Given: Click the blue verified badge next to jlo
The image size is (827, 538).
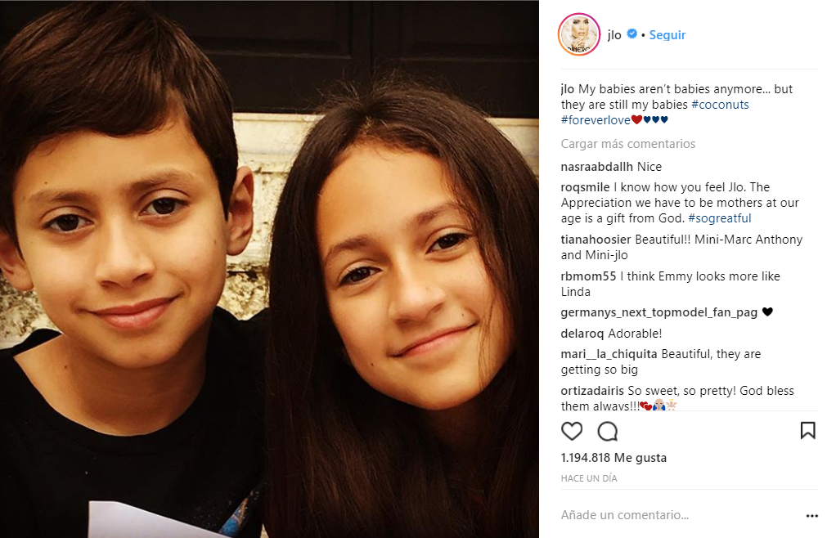Looking at the screenshot, I should pos(631,34).
